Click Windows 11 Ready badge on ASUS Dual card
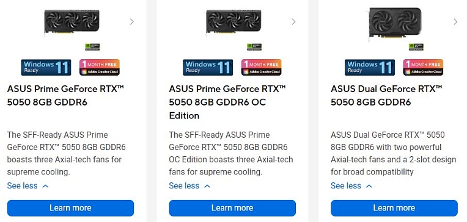This screenshot has height=222, width=467. coord(370,67)
